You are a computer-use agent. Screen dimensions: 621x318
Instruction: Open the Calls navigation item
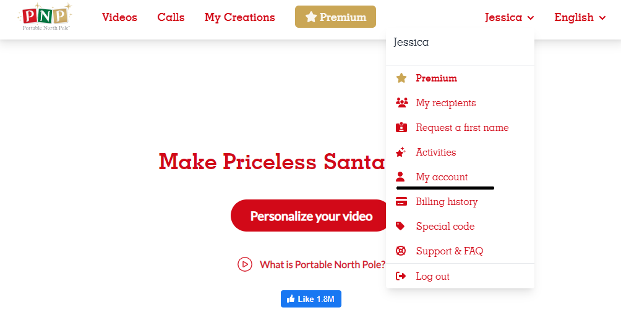171,17
